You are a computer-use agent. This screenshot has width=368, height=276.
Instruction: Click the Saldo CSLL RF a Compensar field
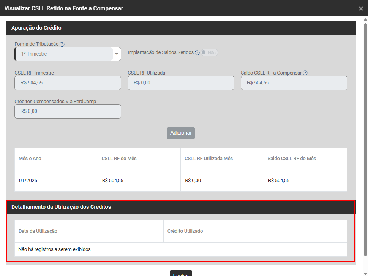click(294, 83)
